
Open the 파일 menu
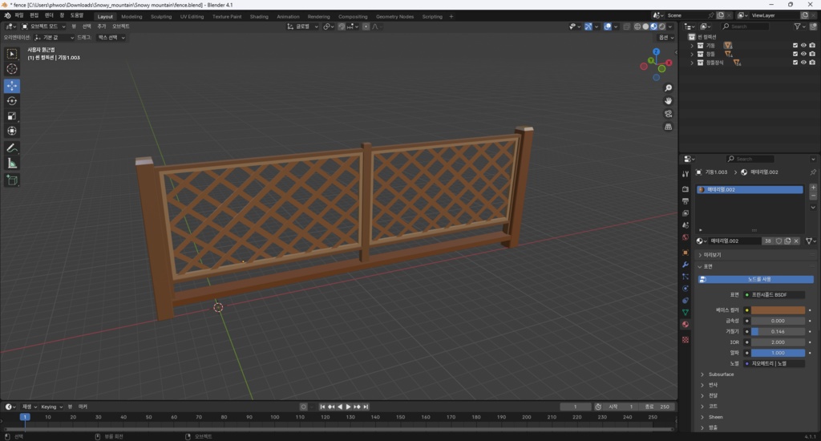(19, 16)
